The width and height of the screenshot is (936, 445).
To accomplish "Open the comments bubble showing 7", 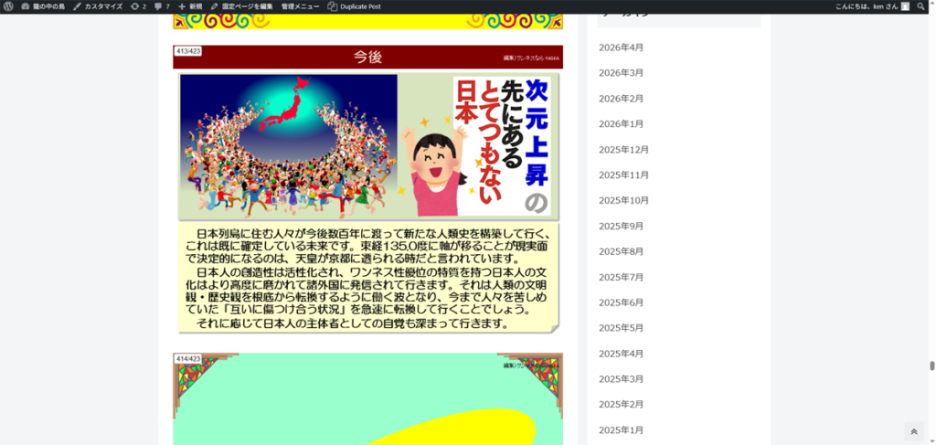I will 162,6.
